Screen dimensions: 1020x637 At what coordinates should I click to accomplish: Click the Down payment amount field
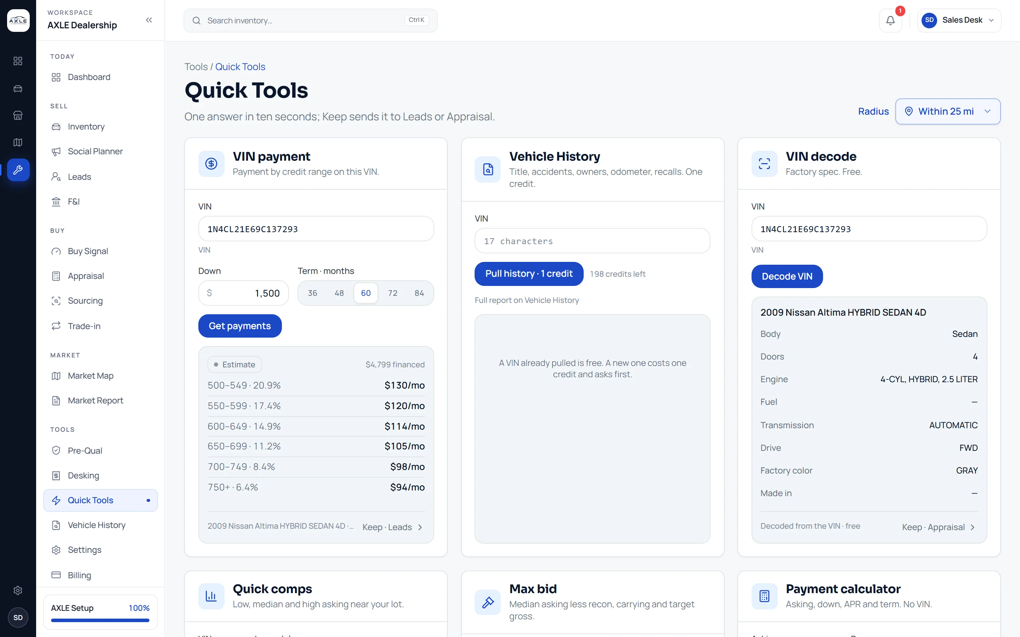click(x=243, y=293)
